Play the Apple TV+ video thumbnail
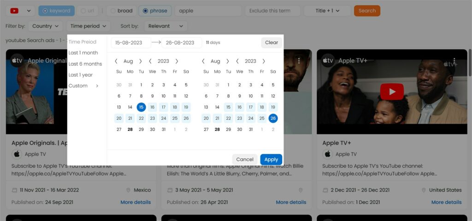Viewport: 472px width, 221px height. (392, 91)
